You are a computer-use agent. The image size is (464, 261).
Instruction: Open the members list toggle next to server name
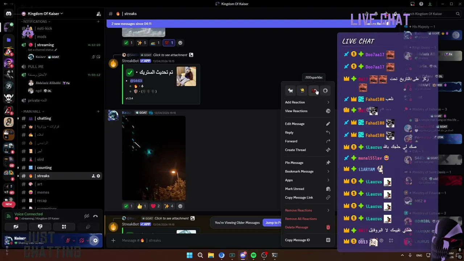[x=99, y=14]
